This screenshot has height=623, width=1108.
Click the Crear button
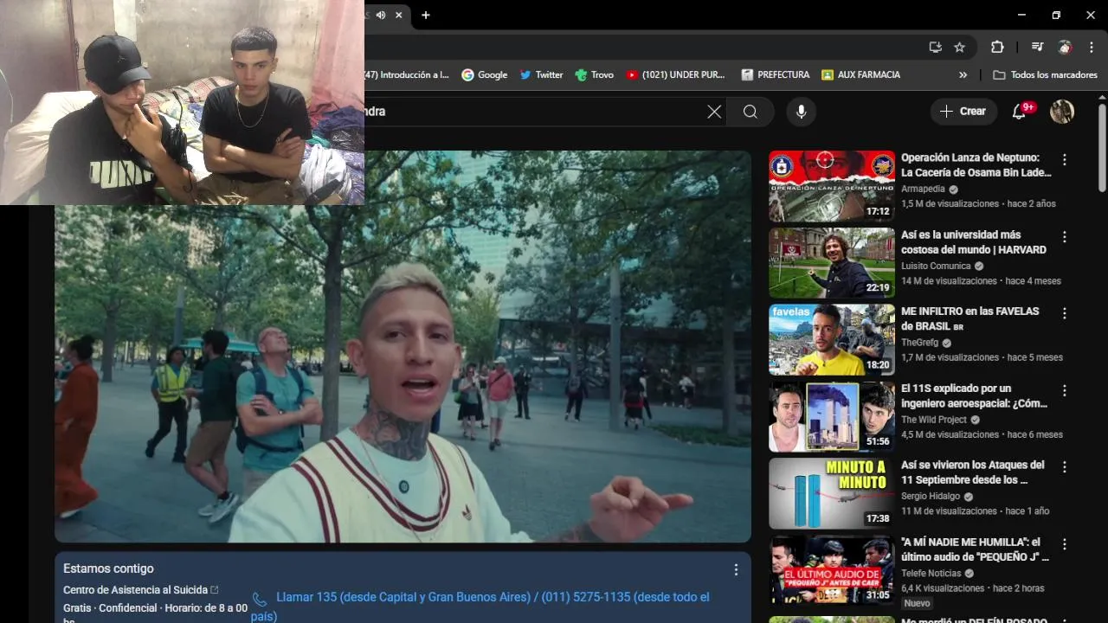(963, 112)
